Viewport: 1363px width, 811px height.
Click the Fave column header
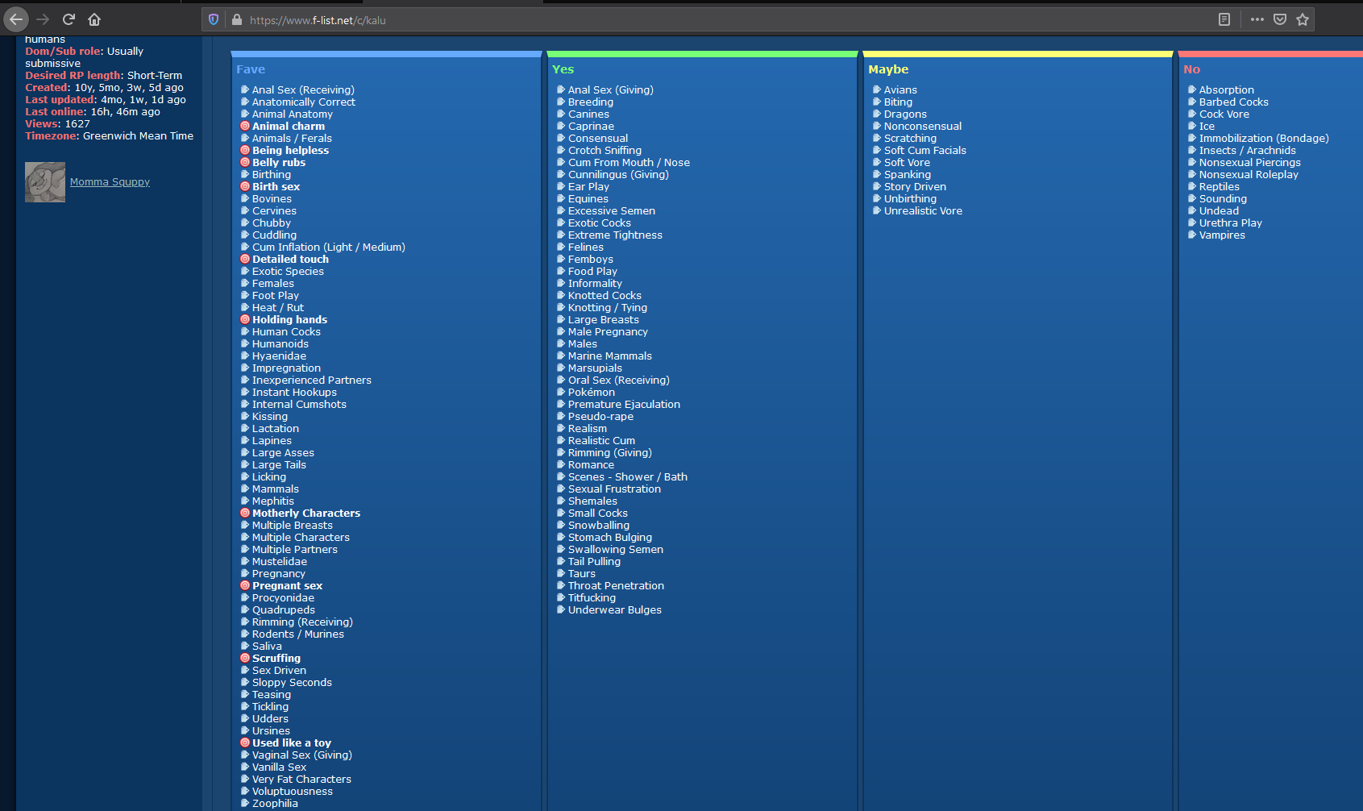251,69
